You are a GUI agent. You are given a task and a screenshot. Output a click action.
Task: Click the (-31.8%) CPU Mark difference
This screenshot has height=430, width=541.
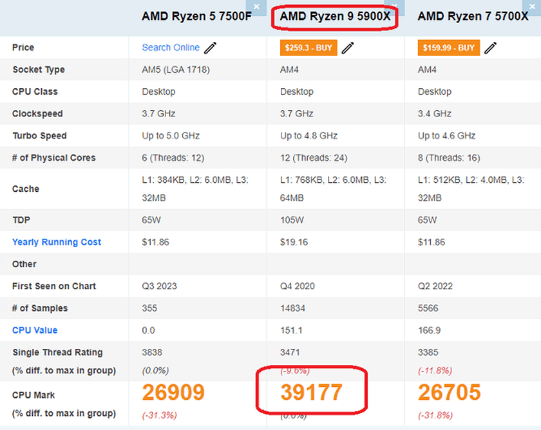point(435,415)
